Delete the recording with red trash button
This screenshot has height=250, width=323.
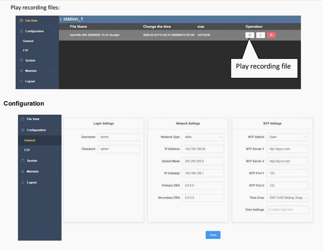tap(271, 35)
